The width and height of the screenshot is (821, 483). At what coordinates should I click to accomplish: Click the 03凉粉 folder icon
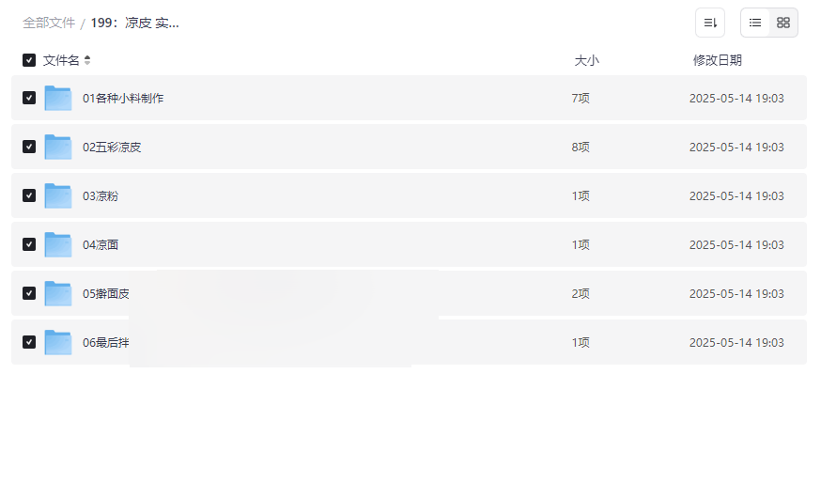(58, 195)
